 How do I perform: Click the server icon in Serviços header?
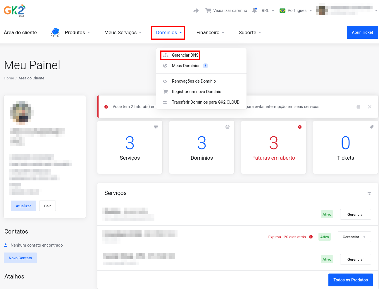[369, 193]
